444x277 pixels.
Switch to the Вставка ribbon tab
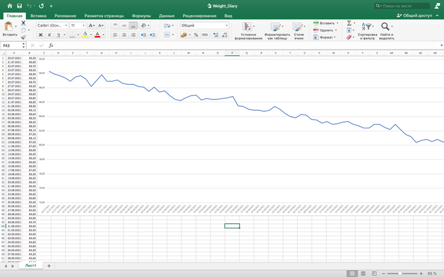pyautogui.click(x=38, y=15)
